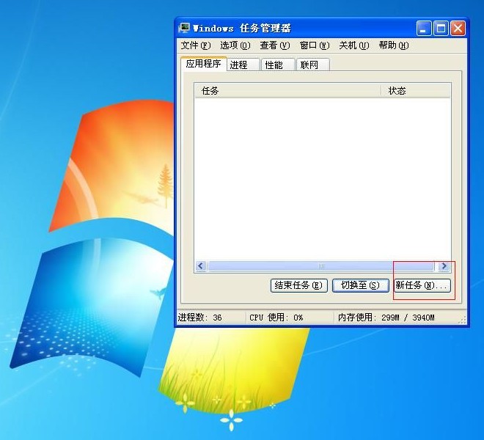Click the 新任务(N)... button
The height and width of the screenshot is (440, 484).
click(421, 285)
